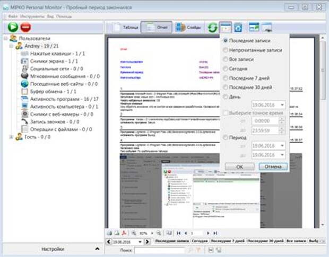Click the search magnifier beside search field

click(191, 250)
